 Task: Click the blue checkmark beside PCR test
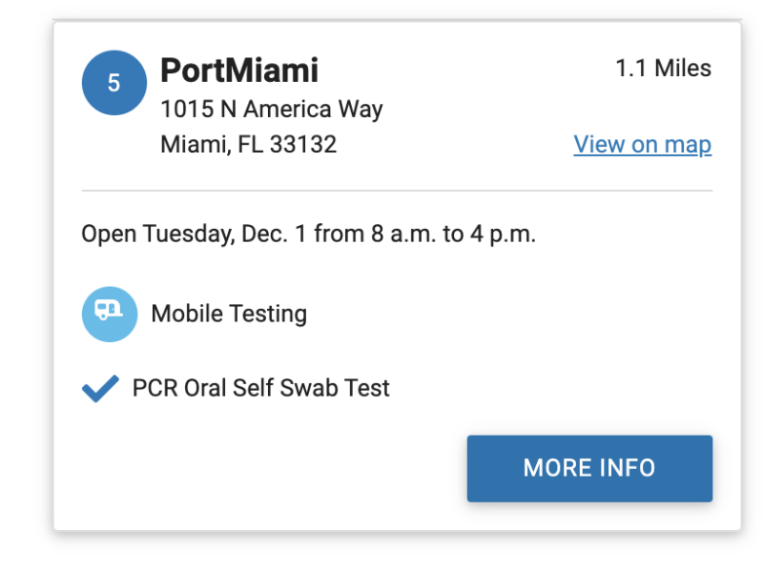click(x=100, y=388)
